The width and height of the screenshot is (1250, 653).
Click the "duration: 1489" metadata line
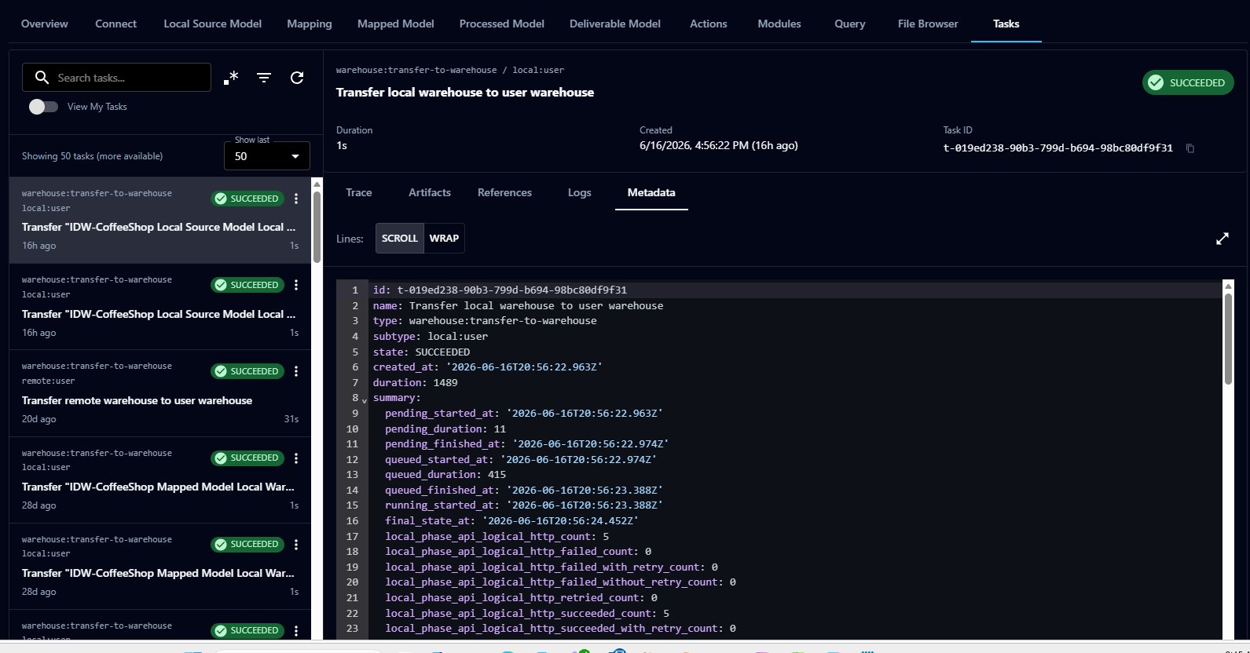pos(416,383)
